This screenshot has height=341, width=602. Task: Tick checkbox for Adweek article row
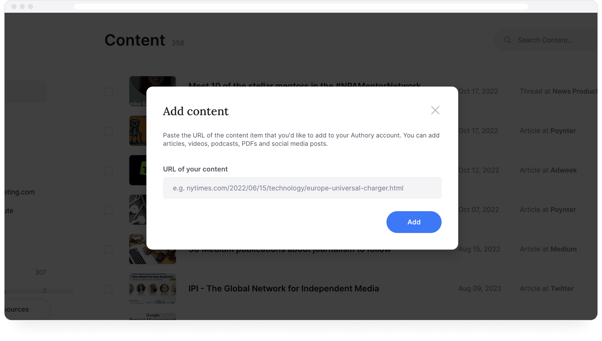click(109, 170)
